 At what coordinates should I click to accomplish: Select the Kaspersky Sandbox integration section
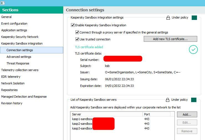(22, 43)
